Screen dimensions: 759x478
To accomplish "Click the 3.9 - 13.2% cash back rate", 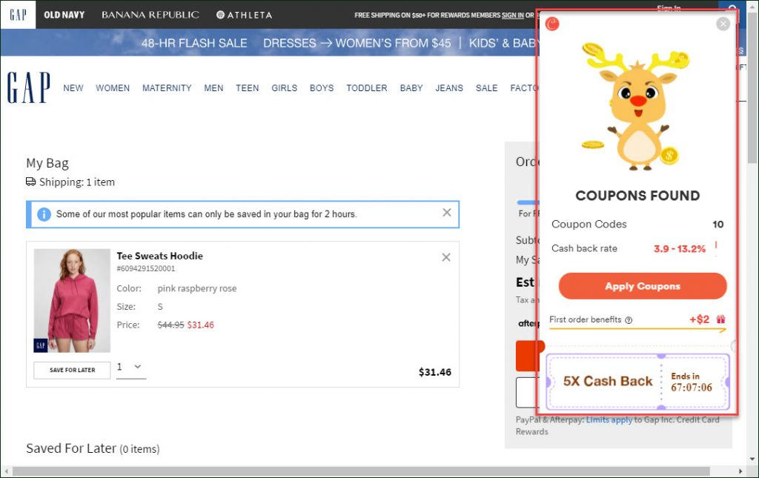I will [680, 249].
